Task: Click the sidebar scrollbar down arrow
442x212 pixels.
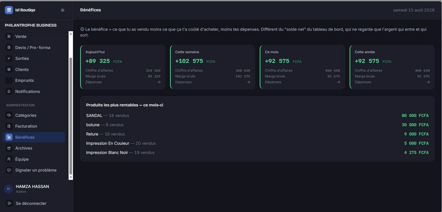Action: pos(71,177)
